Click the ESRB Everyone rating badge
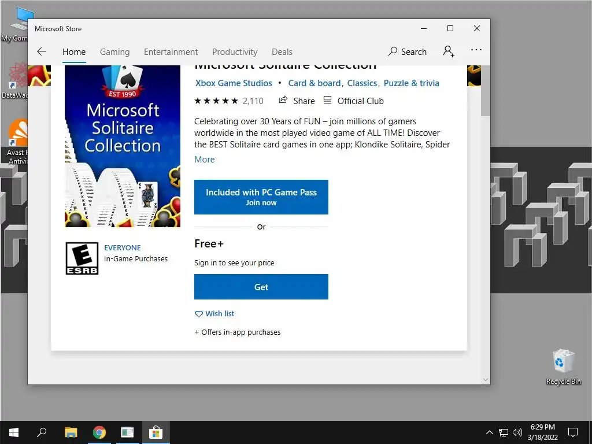Viewport: 592px width, 444px height. point(82,258)
